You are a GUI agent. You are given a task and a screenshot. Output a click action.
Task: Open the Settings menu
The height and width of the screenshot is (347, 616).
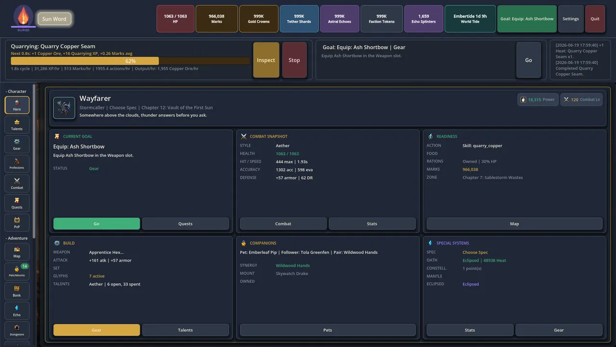[571, 19]
